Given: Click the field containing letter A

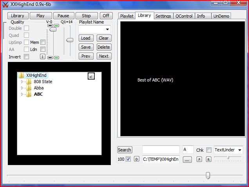Looking at the screenshot, I should point(188,150).
